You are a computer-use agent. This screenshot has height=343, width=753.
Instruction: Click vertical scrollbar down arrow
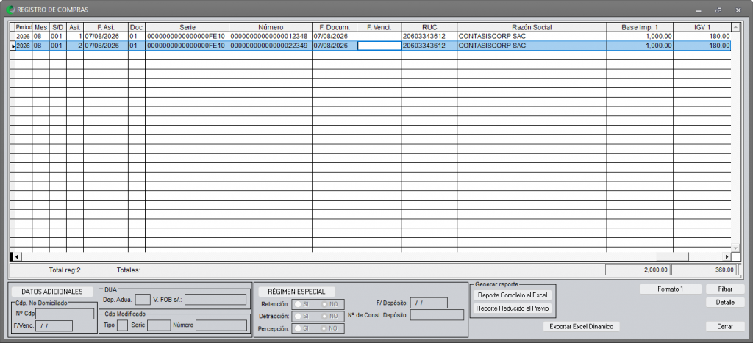click(735, 248)
